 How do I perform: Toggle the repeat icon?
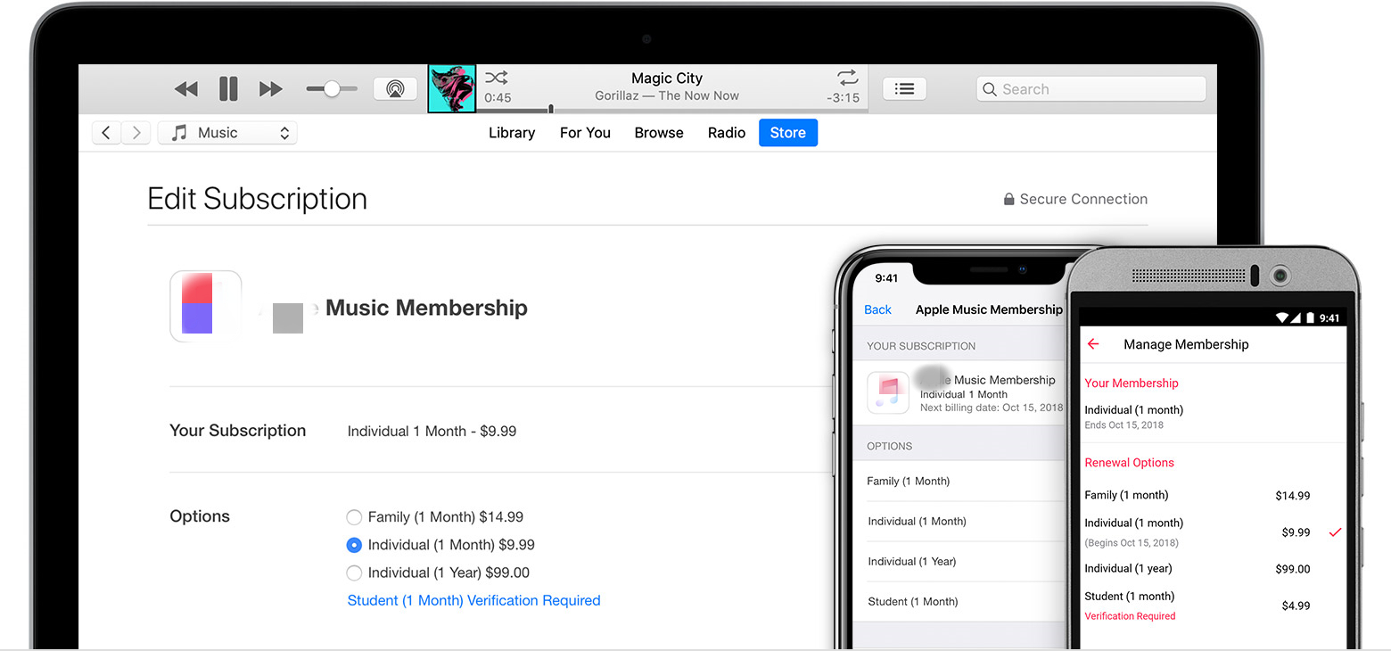click(x=848, y=78)
